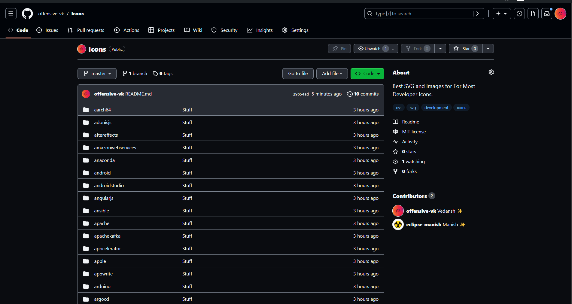Click the commit author avatar beside README.md

(x=86, y=94)
